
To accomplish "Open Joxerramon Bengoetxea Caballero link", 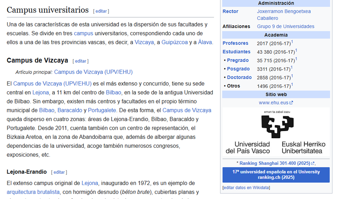I will tap(284, 15).
